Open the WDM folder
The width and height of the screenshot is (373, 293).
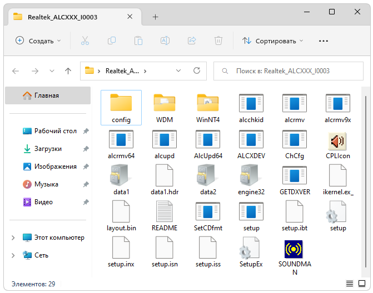pos(165,108)
